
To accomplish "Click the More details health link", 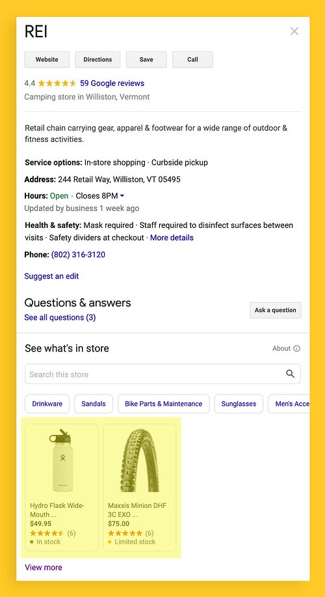I will click(x=172, y=238).
